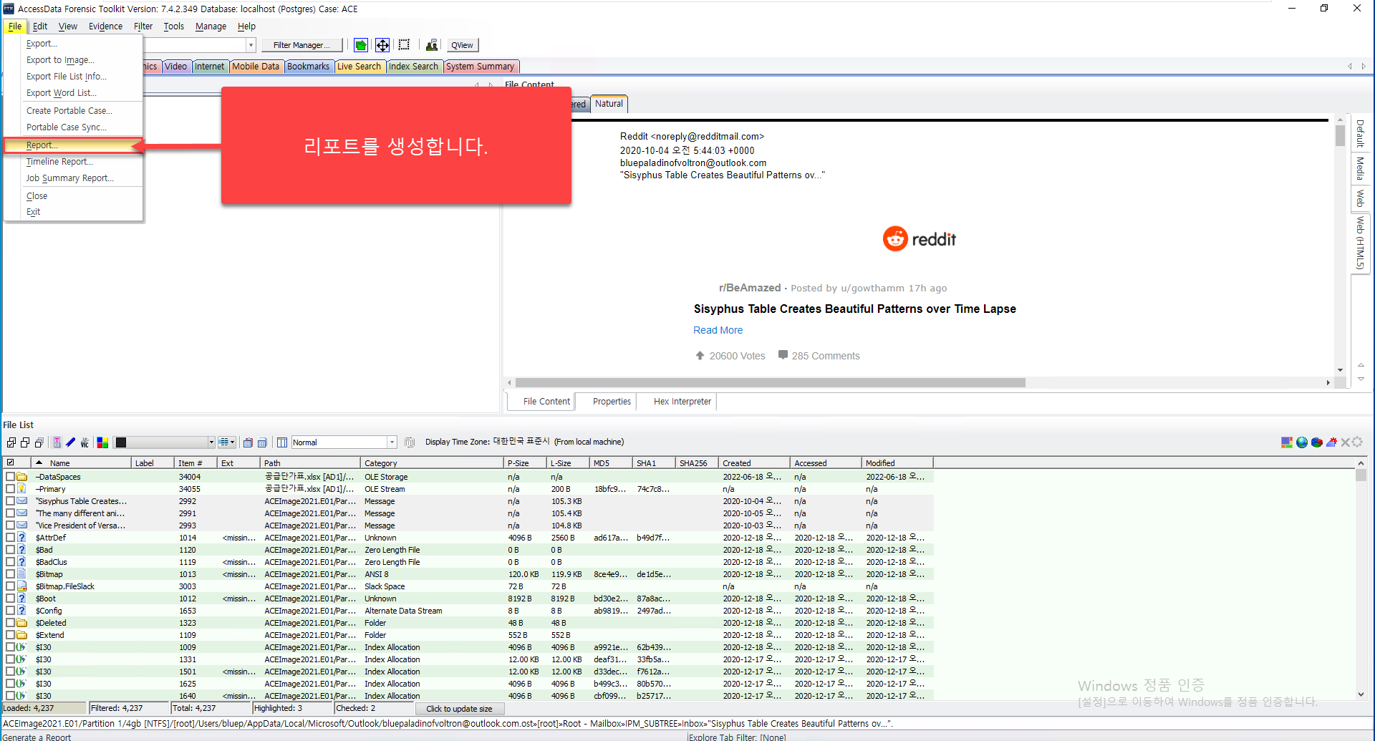Click the greyed time zone icon
1375x741 pixels.
(x=410, y=442)
